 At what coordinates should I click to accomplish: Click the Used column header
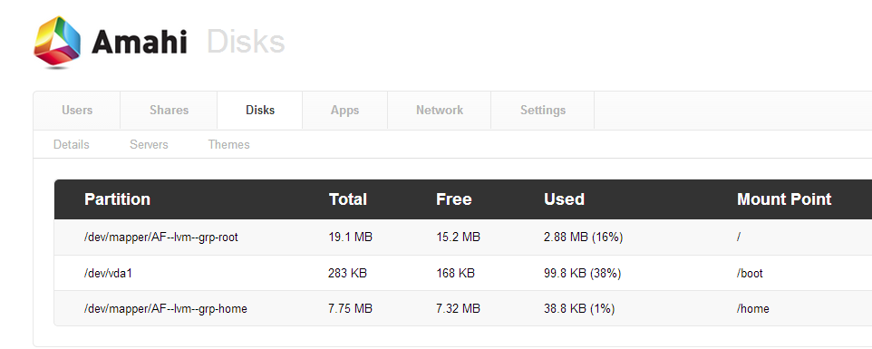click(564, 199)
